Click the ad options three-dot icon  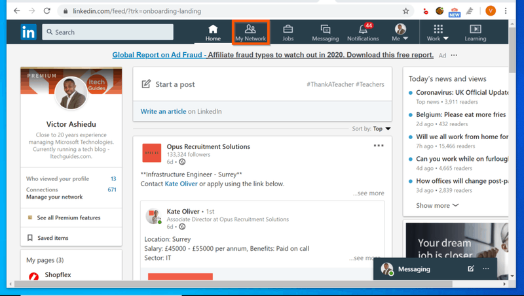[x=454, y=55]
